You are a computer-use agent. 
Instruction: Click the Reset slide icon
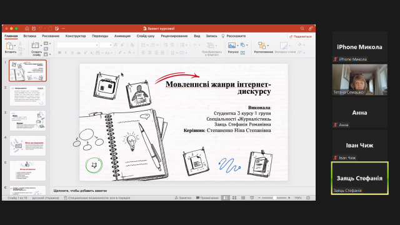click(x=46, y=49)
